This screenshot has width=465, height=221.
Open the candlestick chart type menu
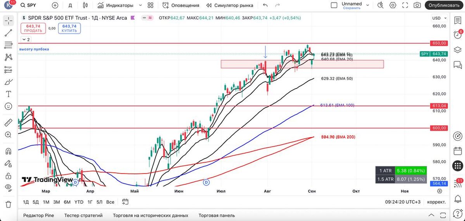[x=86, y=5]
